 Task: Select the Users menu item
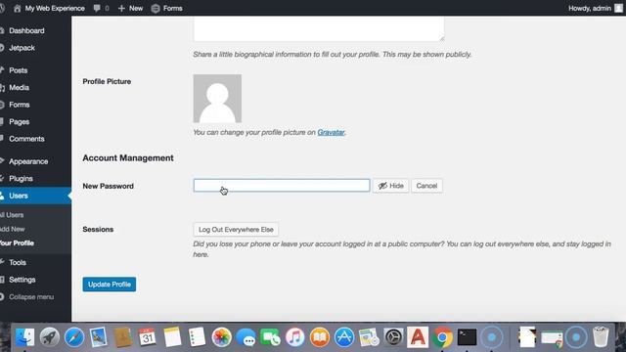tap(35, 196)
